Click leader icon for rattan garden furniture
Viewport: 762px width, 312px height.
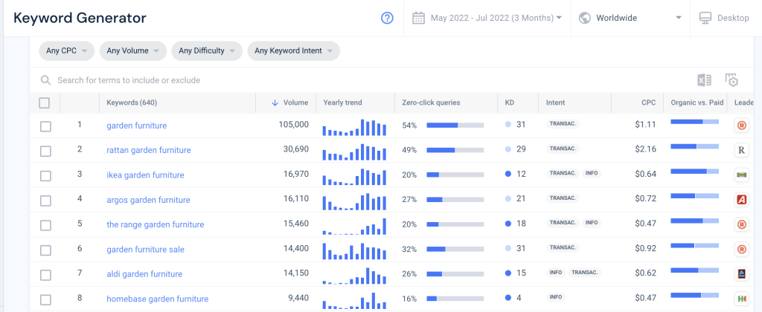pos(742,150)
